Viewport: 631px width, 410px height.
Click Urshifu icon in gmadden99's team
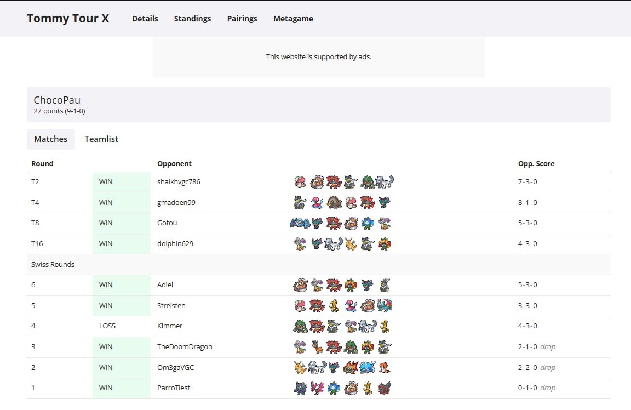(x=300, y=203)
